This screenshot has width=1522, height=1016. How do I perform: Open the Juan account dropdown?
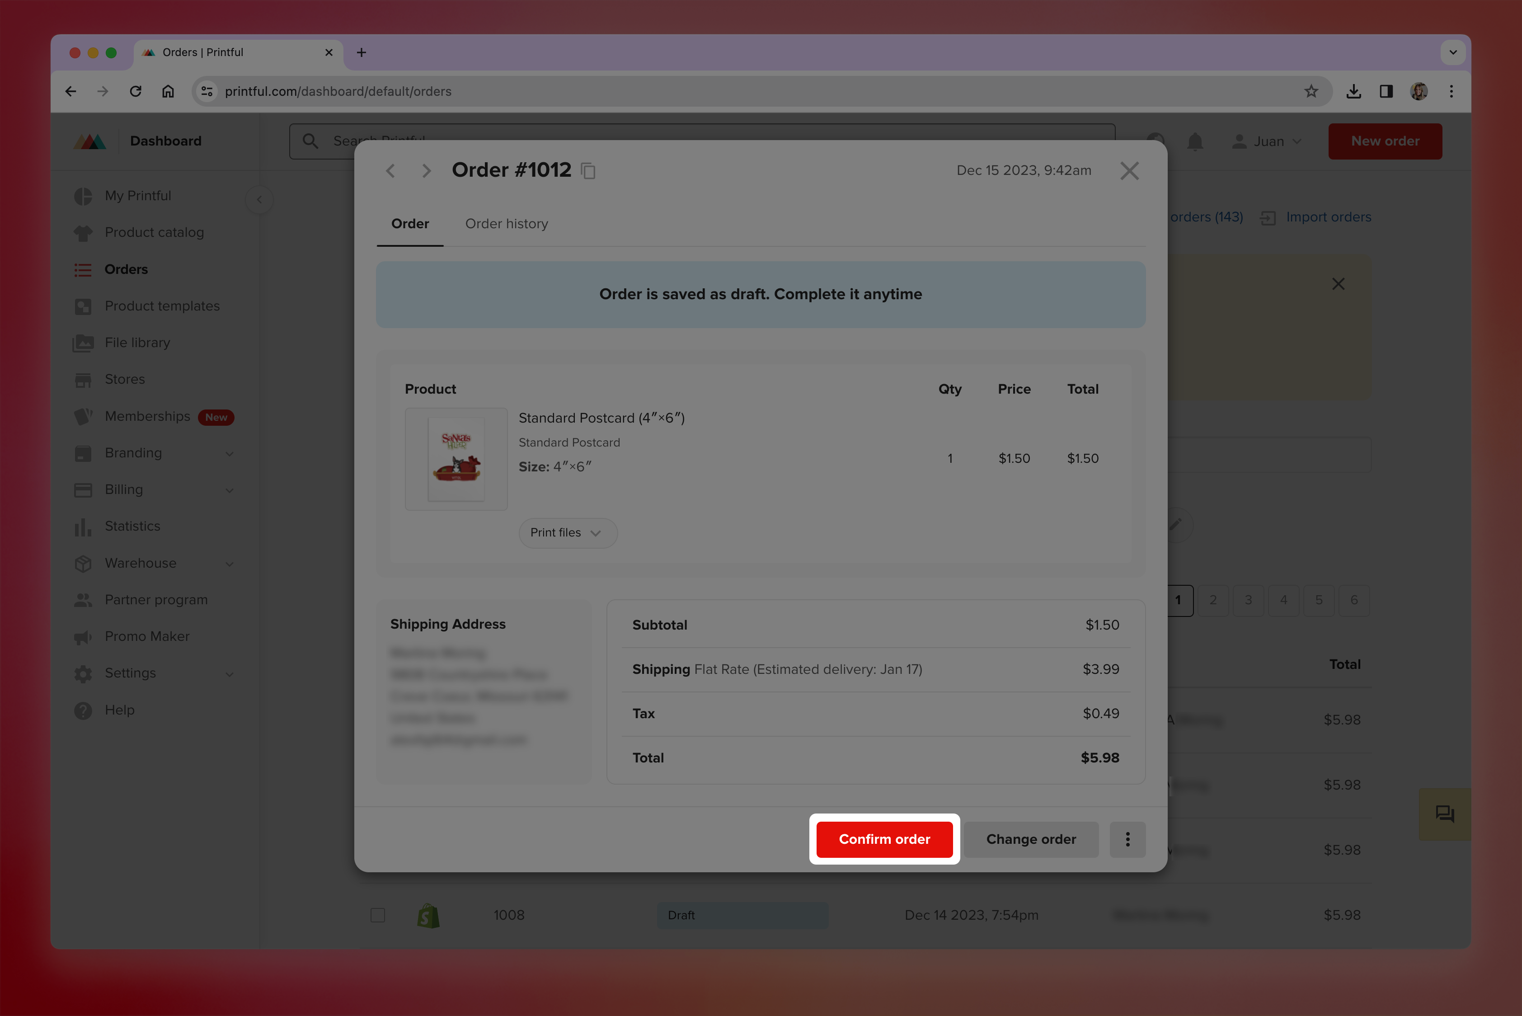tap(1268, 141)
